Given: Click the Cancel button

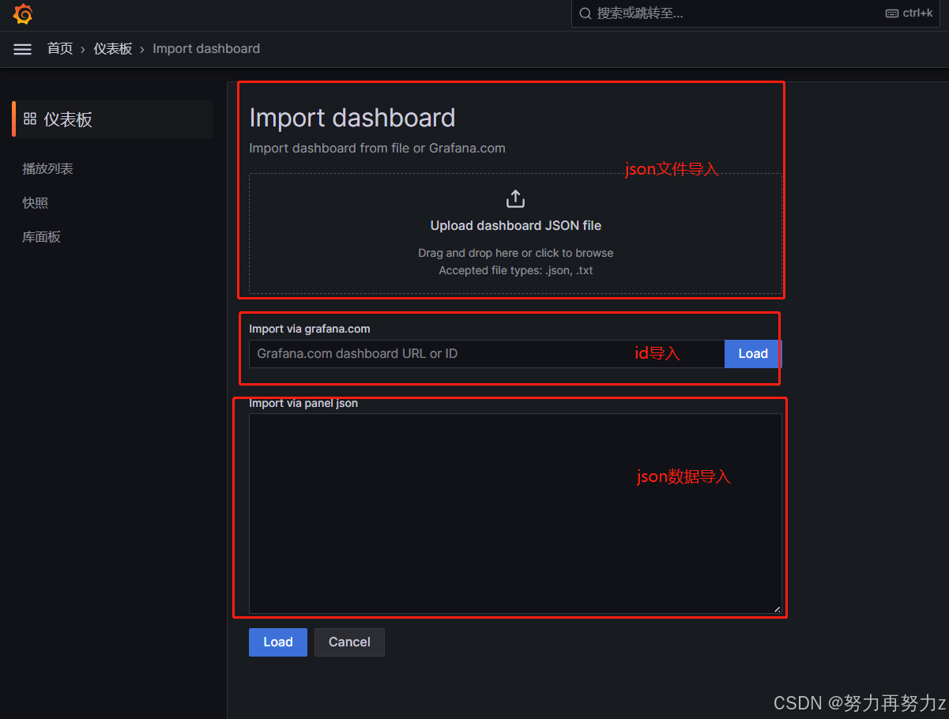Looking at the screenshot, I should [x=349, y=642].
